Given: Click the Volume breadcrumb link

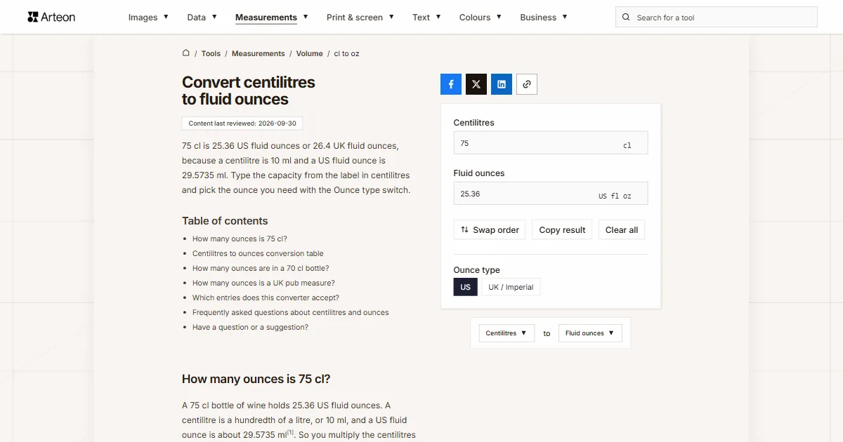Looking at the screenshot, I should pyautogui.click(x=310, y=53).
